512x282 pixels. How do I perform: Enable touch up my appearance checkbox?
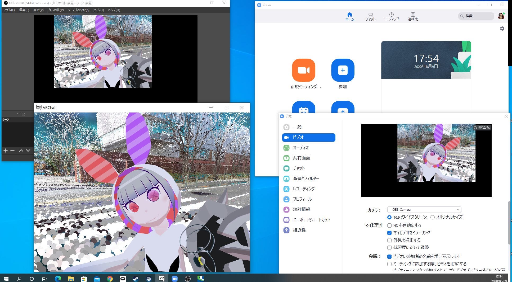click(x=389, y=240)
